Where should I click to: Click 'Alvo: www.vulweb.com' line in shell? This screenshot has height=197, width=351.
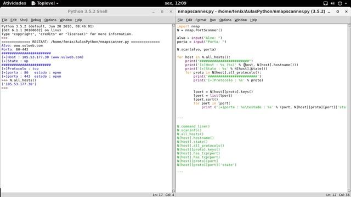pyautogui.click(x=22, y=45)
